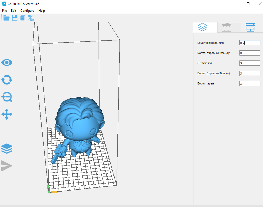This screenshot has width=263, height=207.
Task: Click the document list toolbar icon
Action: [x=23, y=18]
